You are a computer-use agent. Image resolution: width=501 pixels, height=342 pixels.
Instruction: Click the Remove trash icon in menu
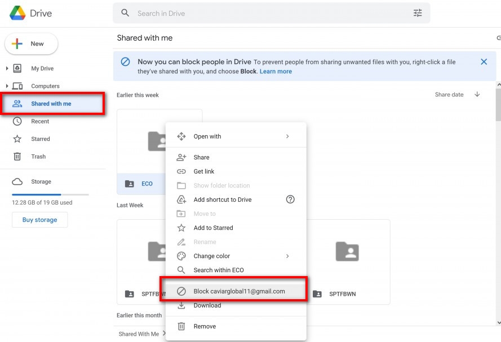point(181,326)
